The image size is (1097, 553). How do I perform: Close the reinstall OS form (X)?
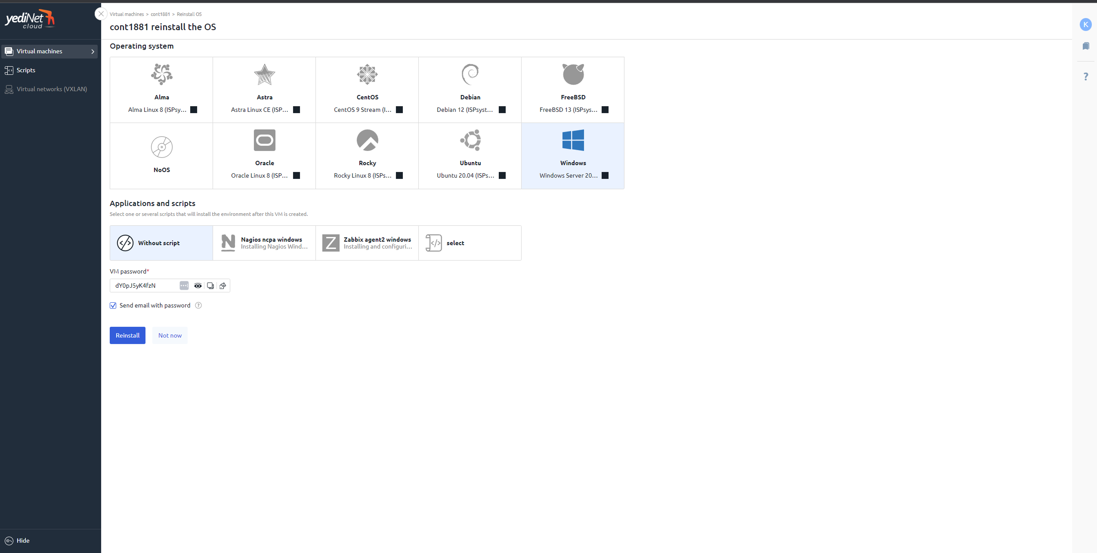point(101,14)
